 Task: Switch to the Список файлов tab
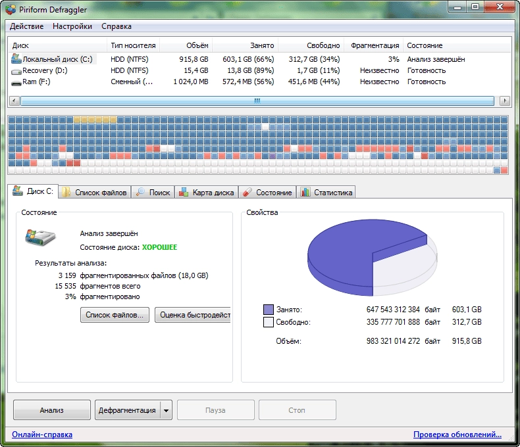click(x=95, y=193)
